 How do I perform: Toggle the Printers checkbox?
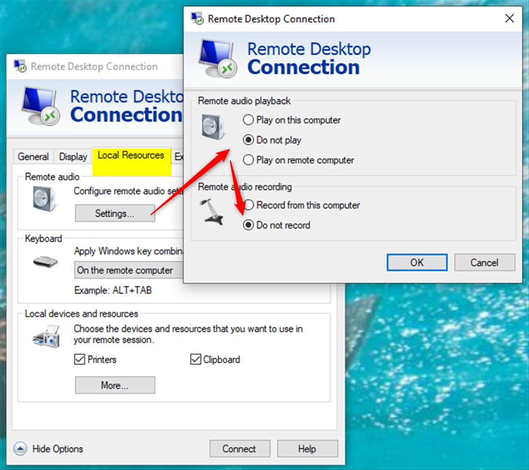[80, 360]
